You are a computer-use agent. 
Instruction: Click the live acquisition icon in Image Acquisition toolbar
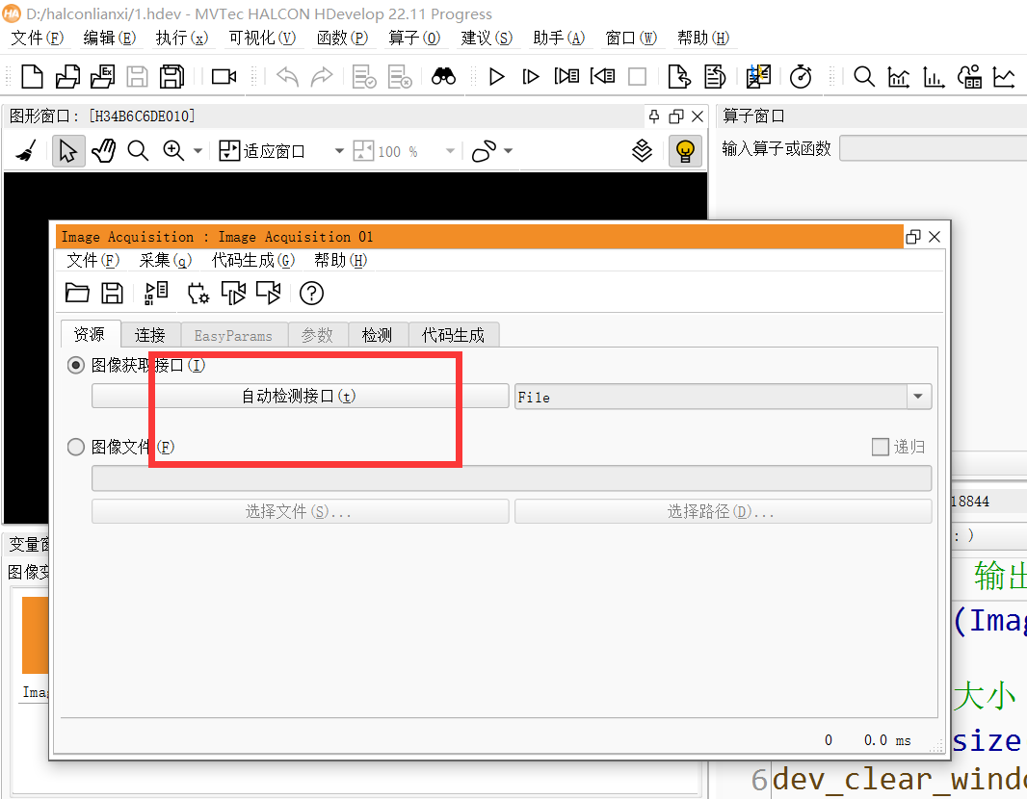(x=269, y=293)
